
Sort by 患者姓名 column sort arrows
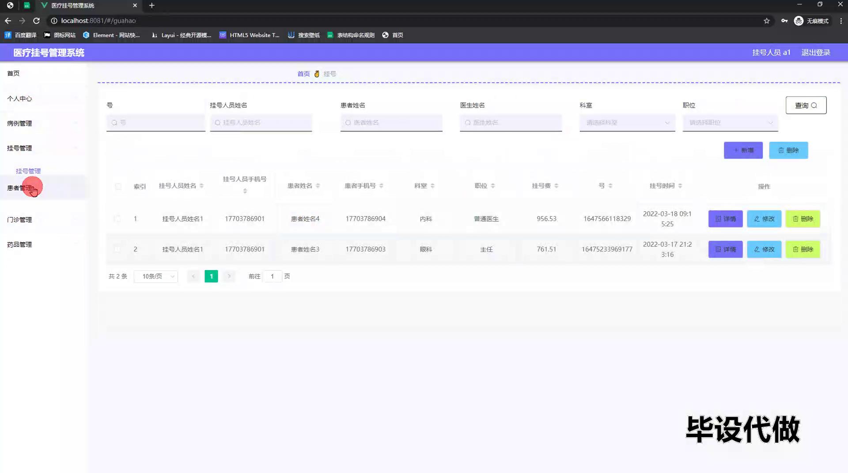pyautogui.click(x=318, y=186)
